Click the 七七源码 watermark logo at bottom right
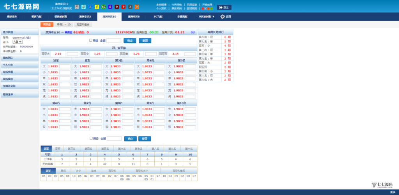 click(x=382, y=185)
